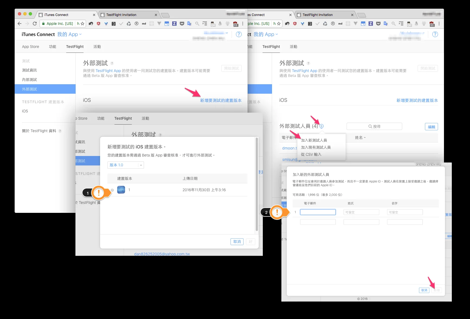Image resolution: width=470 pixels, height=319 pixels.
Task: Choose 從 CSV 輸入 from the popup menu
Action: pos(311,154)
